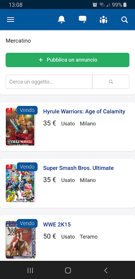Viewport: 135px width, 279px height.
Task: Submit item search with magnifier button
Action: click(x=111, y=82)
